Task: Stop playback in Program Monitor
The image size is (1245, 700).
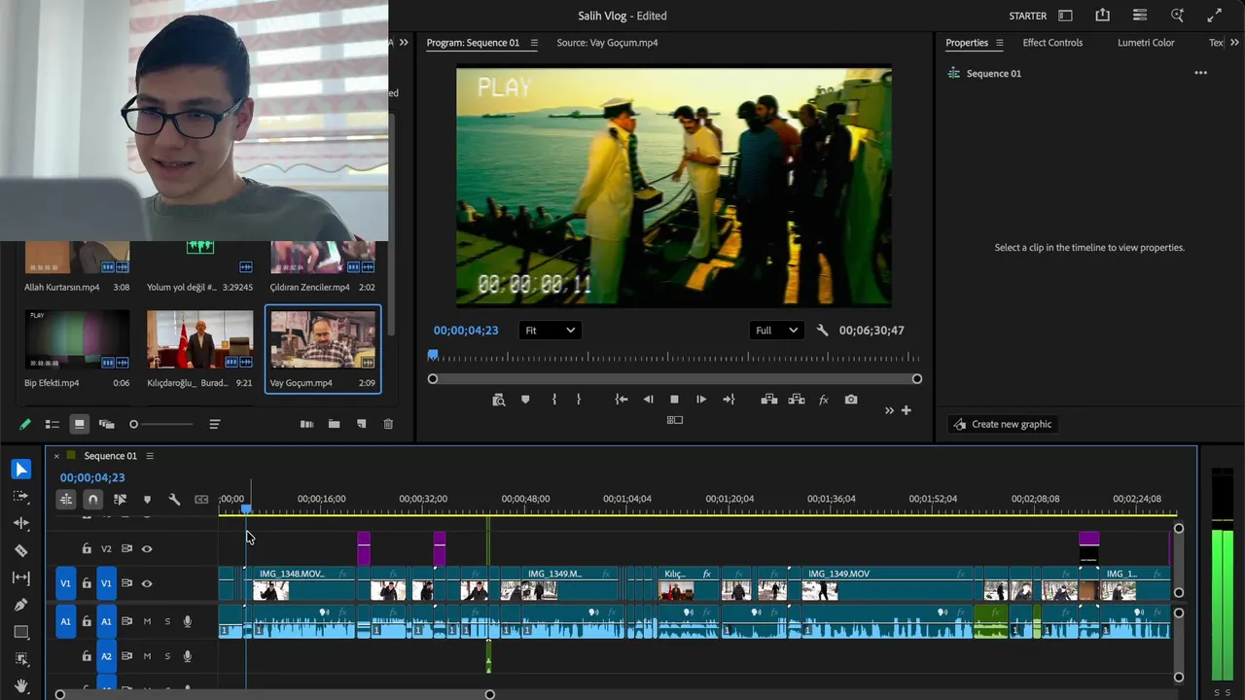Action: pyautogui.click(x=674, y=400)
